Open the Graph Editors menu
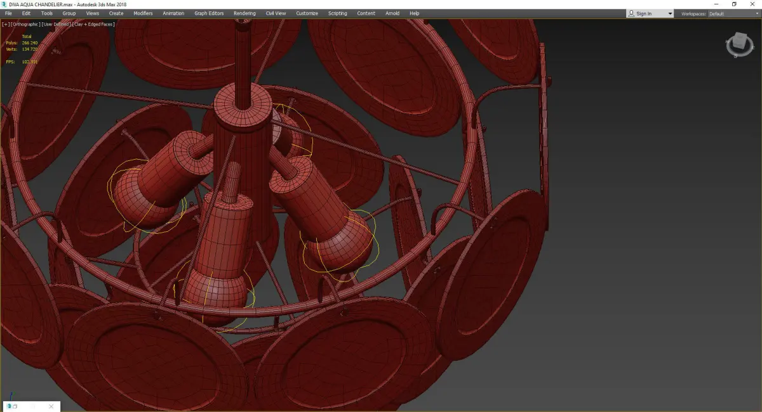762x412 pixels. pos(209,13)
